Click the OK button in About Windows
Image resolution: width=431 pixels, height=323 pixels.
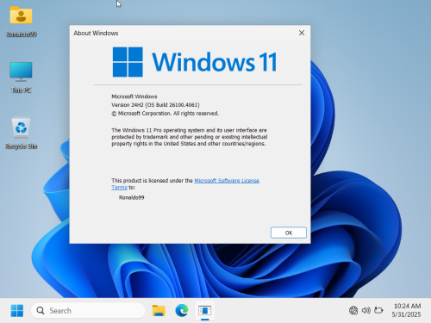click(289, 233)
